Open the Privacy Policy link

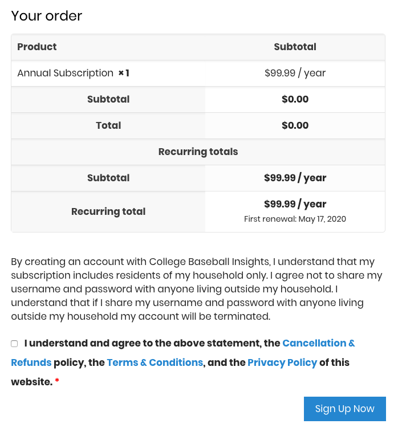pos(282,362)
